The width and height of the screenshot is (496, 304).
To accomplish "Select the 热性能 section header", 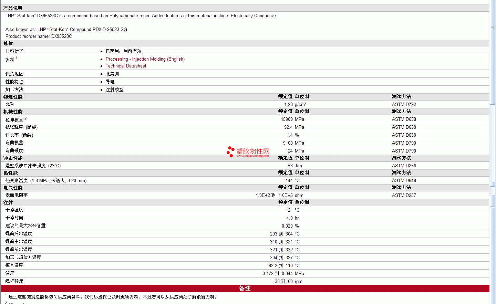I will pos(10,173).
